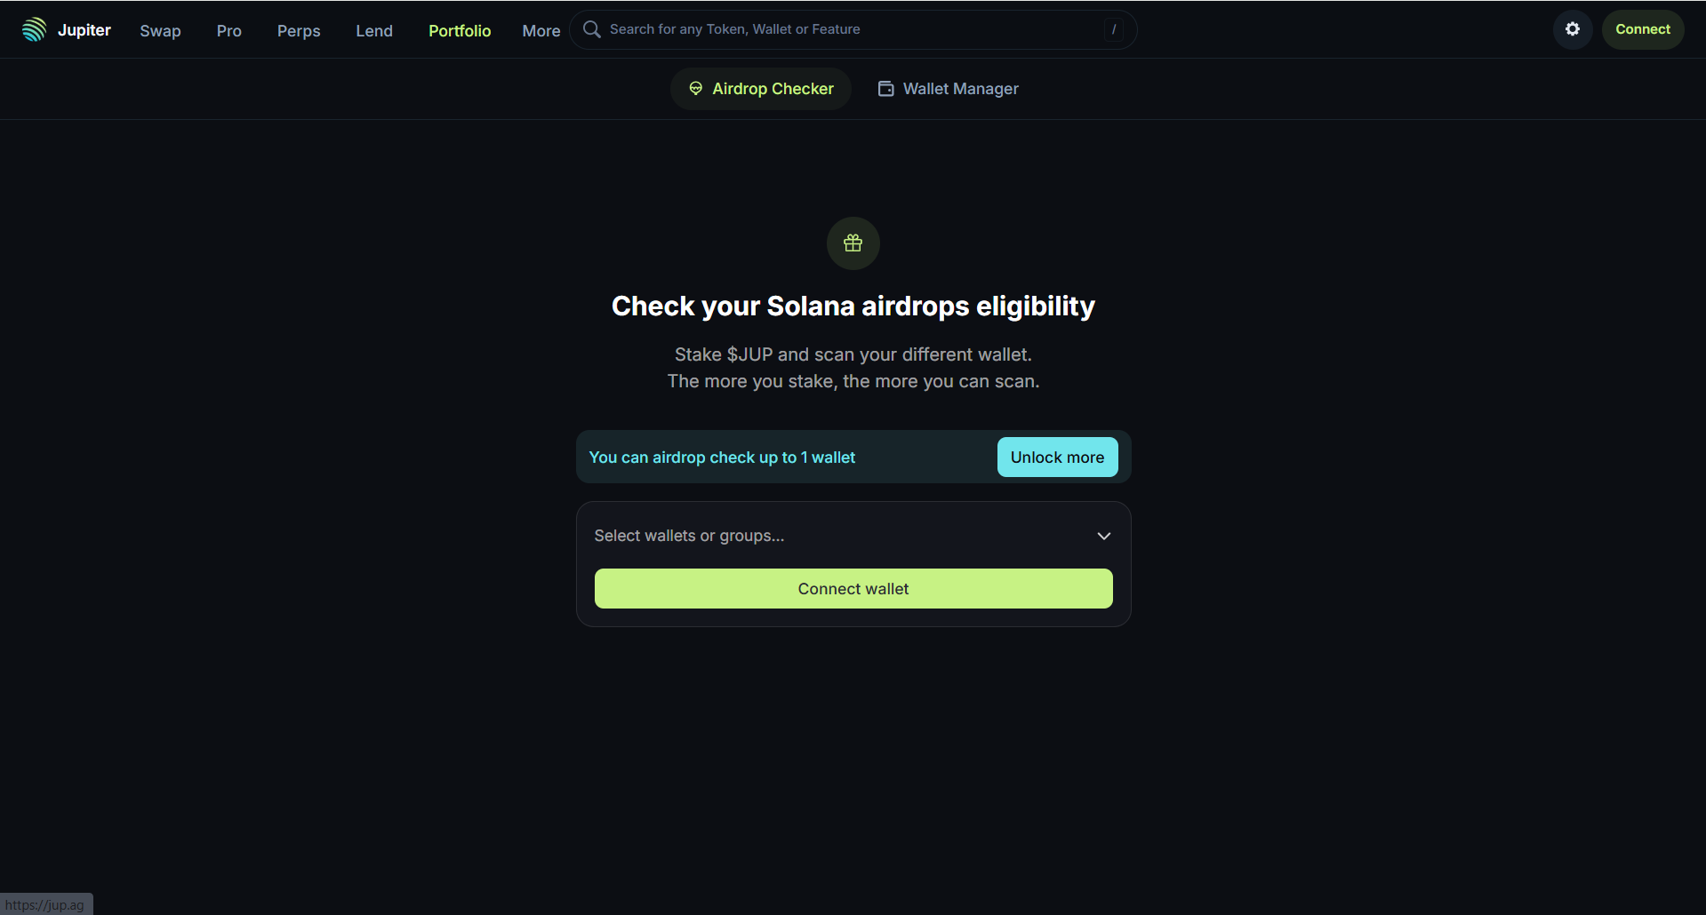Navigate to the Perps section
This screenshot has width=1706, height=915.
[x=298, y=30]
